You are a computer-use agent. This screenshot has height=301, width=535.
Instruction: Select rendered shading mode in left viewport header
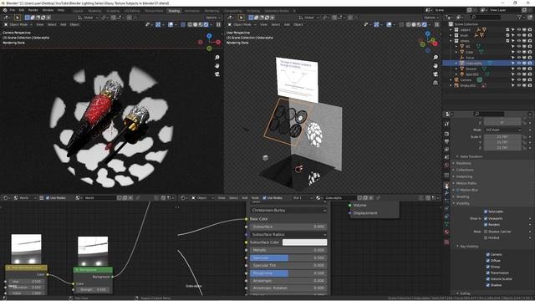click(206, 24)
